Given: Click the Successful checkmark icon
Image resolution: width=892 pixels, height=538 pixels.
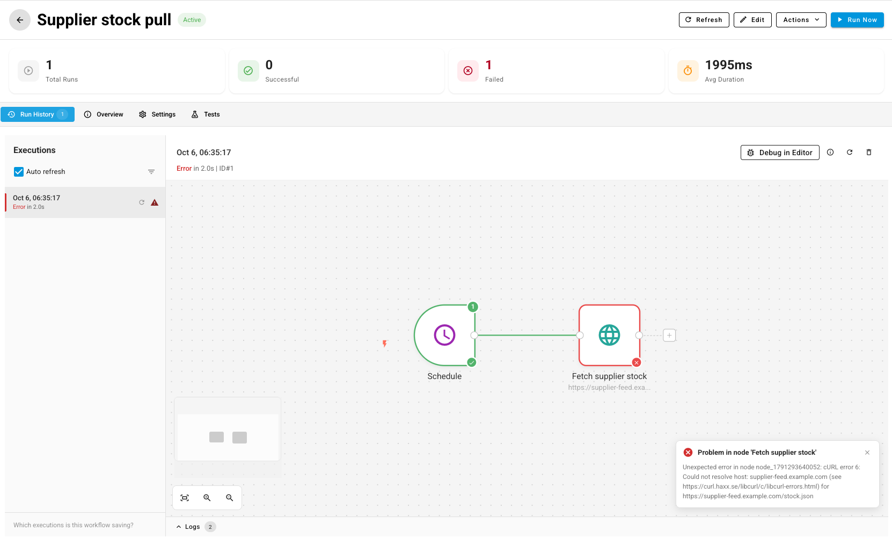Looking at the screenshot, I should pos(248,71).
